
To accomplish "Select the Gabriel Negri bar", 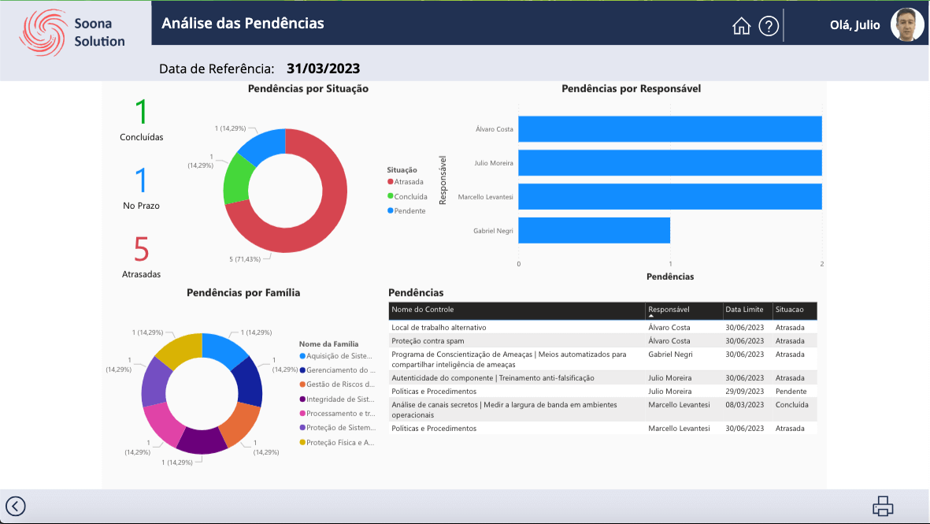I will point(594,230).
